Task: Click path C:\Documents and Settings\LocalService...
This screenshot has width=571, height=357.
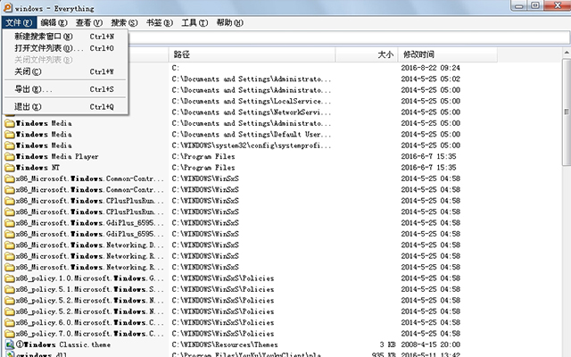Action: pyautogui.click(x=252, y=101)
